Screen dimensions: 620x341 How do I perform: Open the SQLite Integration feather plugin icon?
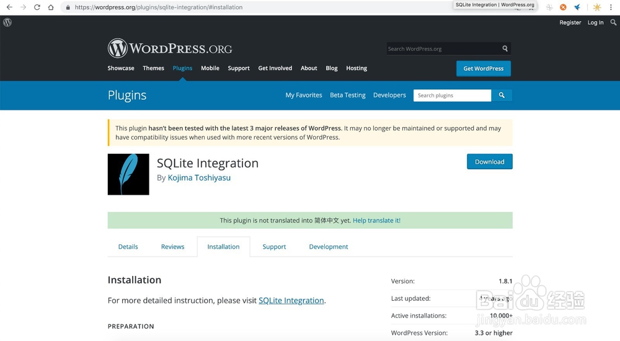[x=128, y=174]
